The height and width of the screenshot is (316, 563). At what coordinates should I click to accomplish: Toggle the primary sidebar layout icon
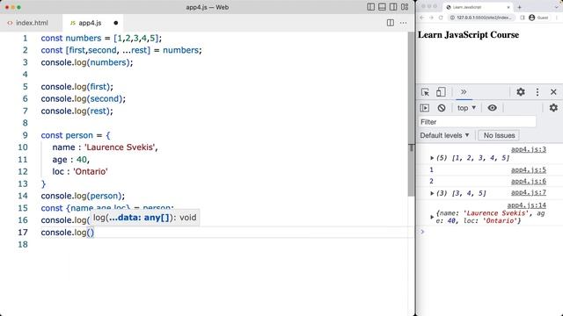coord(371,7)
